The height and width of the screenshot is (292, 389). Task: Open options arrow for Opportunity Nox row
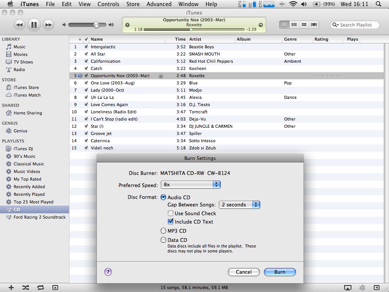tap(161, 76)
